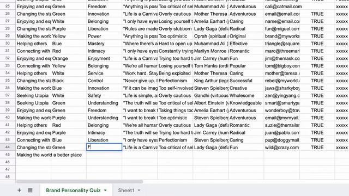349x196 pixels.
Task: Select email cell 'wild@crazy.com'
Action: point(282,148)
